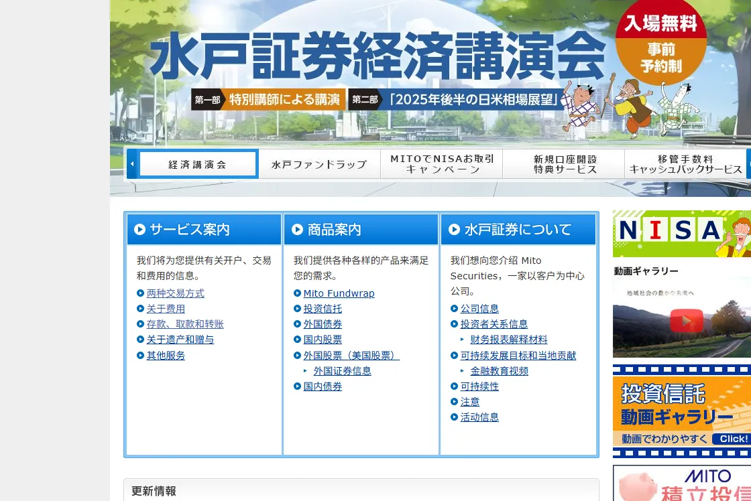Click the small triangle beside 外国证券信息
751x501 pixels.
[x=306, y=370]
